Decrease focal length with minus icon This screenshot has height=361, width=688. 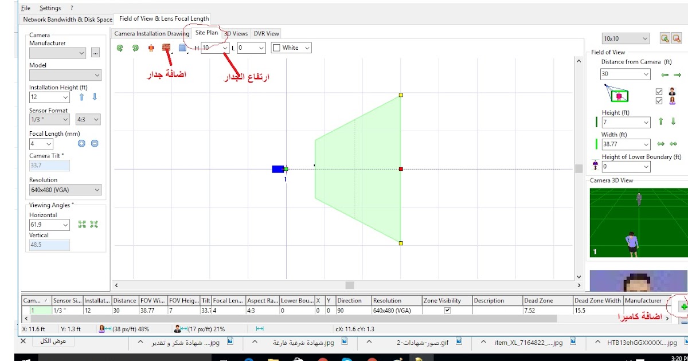(x=95, y=143)
